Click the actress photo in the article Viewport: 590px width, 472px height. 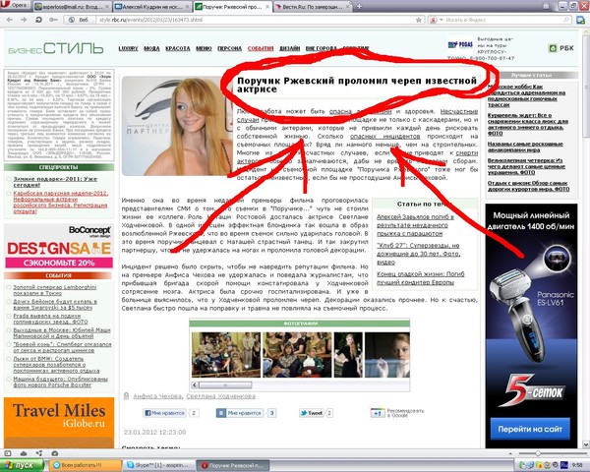(176, 126)
